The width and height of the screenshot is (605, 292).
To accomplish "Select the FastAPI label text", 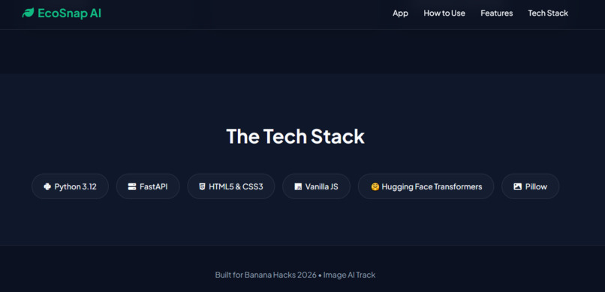I will (x=154, y=186).
